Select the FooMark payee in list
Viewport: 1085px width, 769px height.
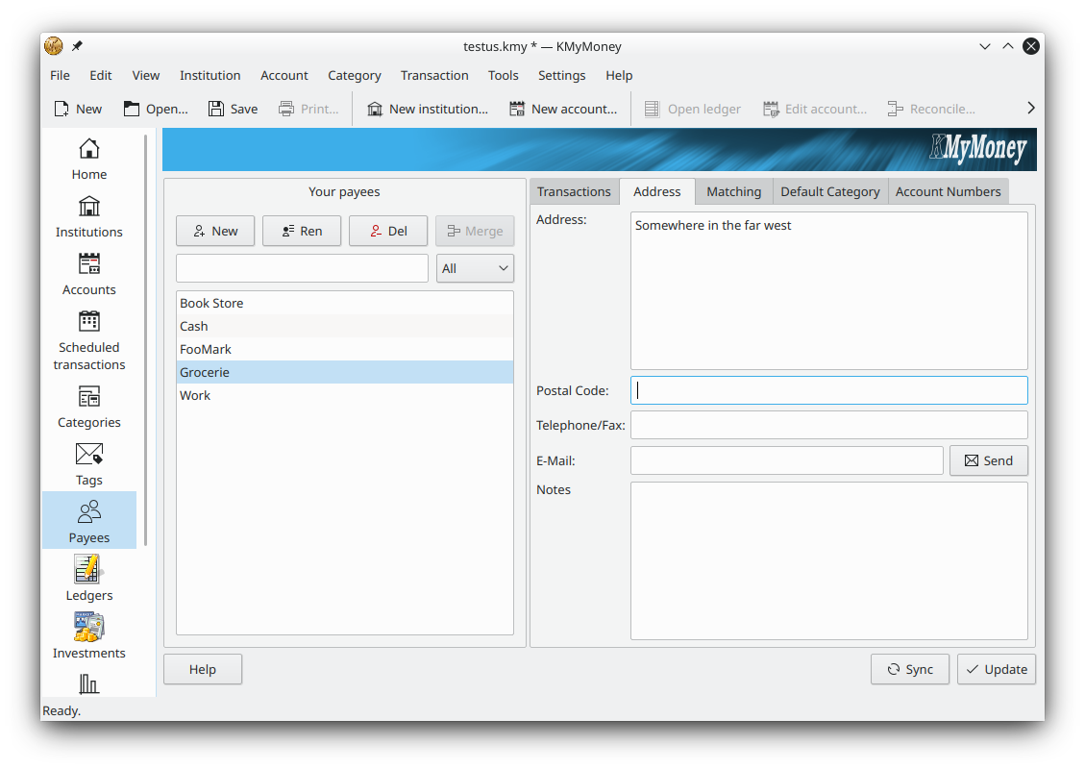click(206, 349)
